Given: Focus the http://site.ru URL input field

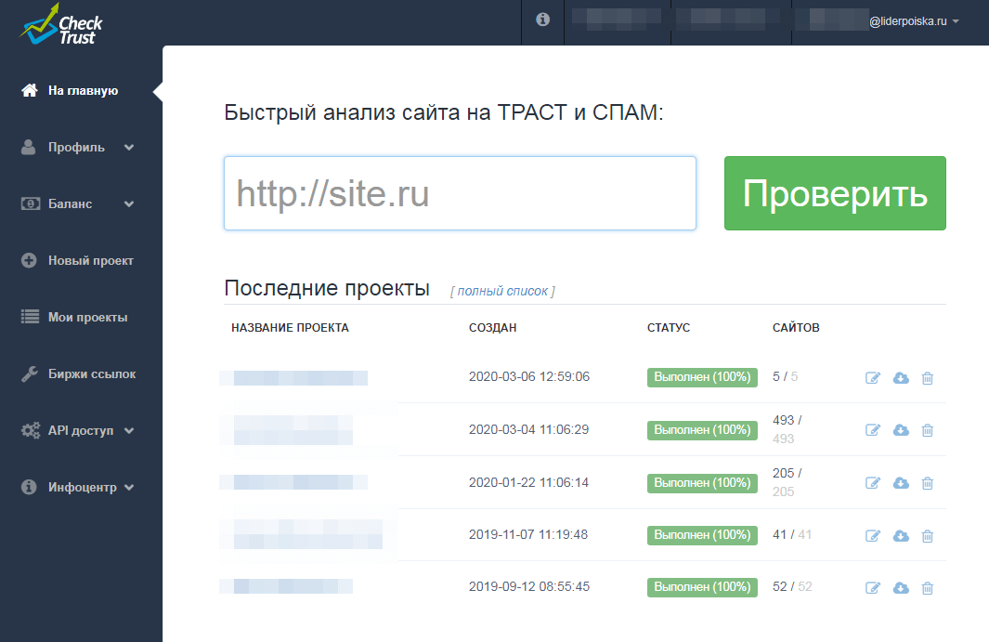Looking at the screenshot, I should 460,193.
